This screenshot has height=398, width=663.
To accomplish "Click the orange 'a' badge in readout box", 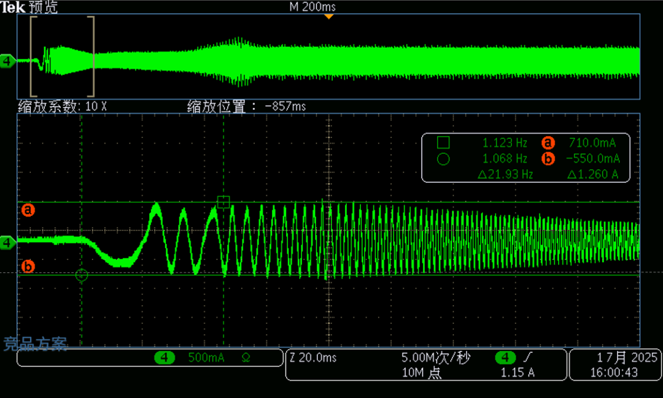I will click(x=548, y=143).
